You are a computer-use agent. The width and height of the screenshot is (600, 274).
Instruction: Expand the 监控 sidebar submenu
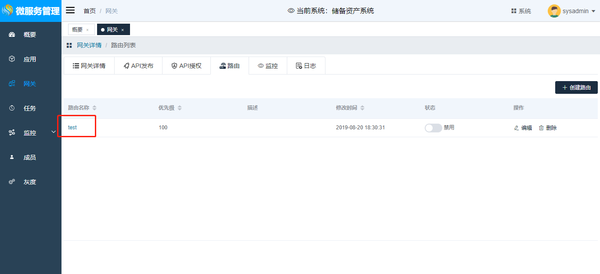click(x=54, y=132)
